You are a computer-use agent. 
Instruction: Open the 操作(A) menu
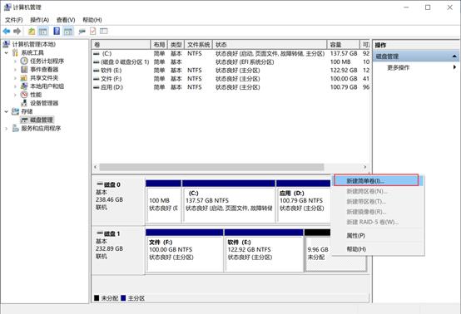[39, 20]
